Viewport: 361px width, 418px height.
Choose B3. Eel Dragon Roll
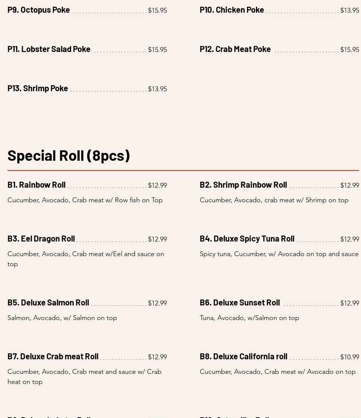coord(41,239)
